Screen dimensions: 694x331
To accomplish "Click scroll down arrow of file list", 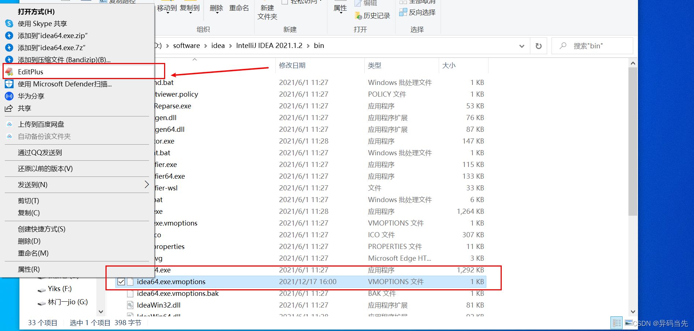I will (x=633, y=312).
